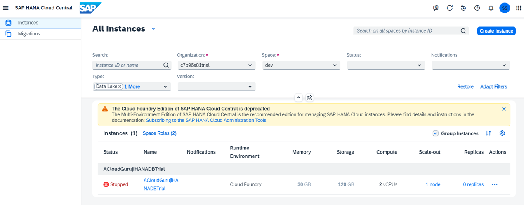Open table settings gear icon

(x=502, y=133)
